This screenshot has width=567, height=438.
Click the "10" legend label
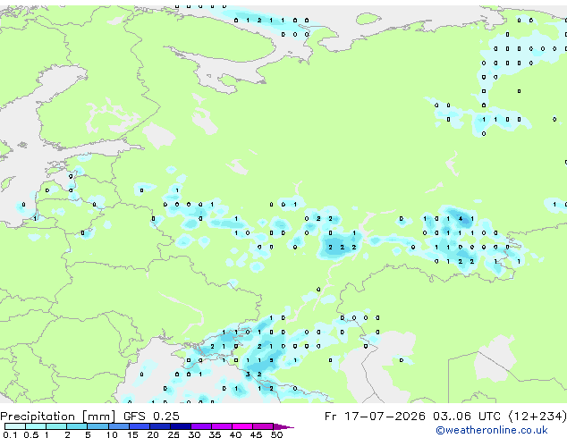pyautogui.click(x=112, y=434)
